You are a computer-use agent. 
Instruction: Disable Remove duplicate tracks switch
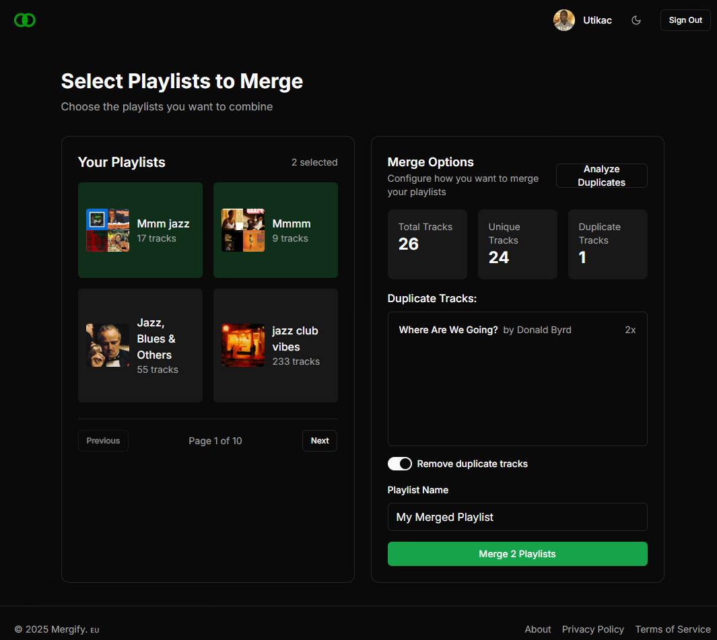400,464
